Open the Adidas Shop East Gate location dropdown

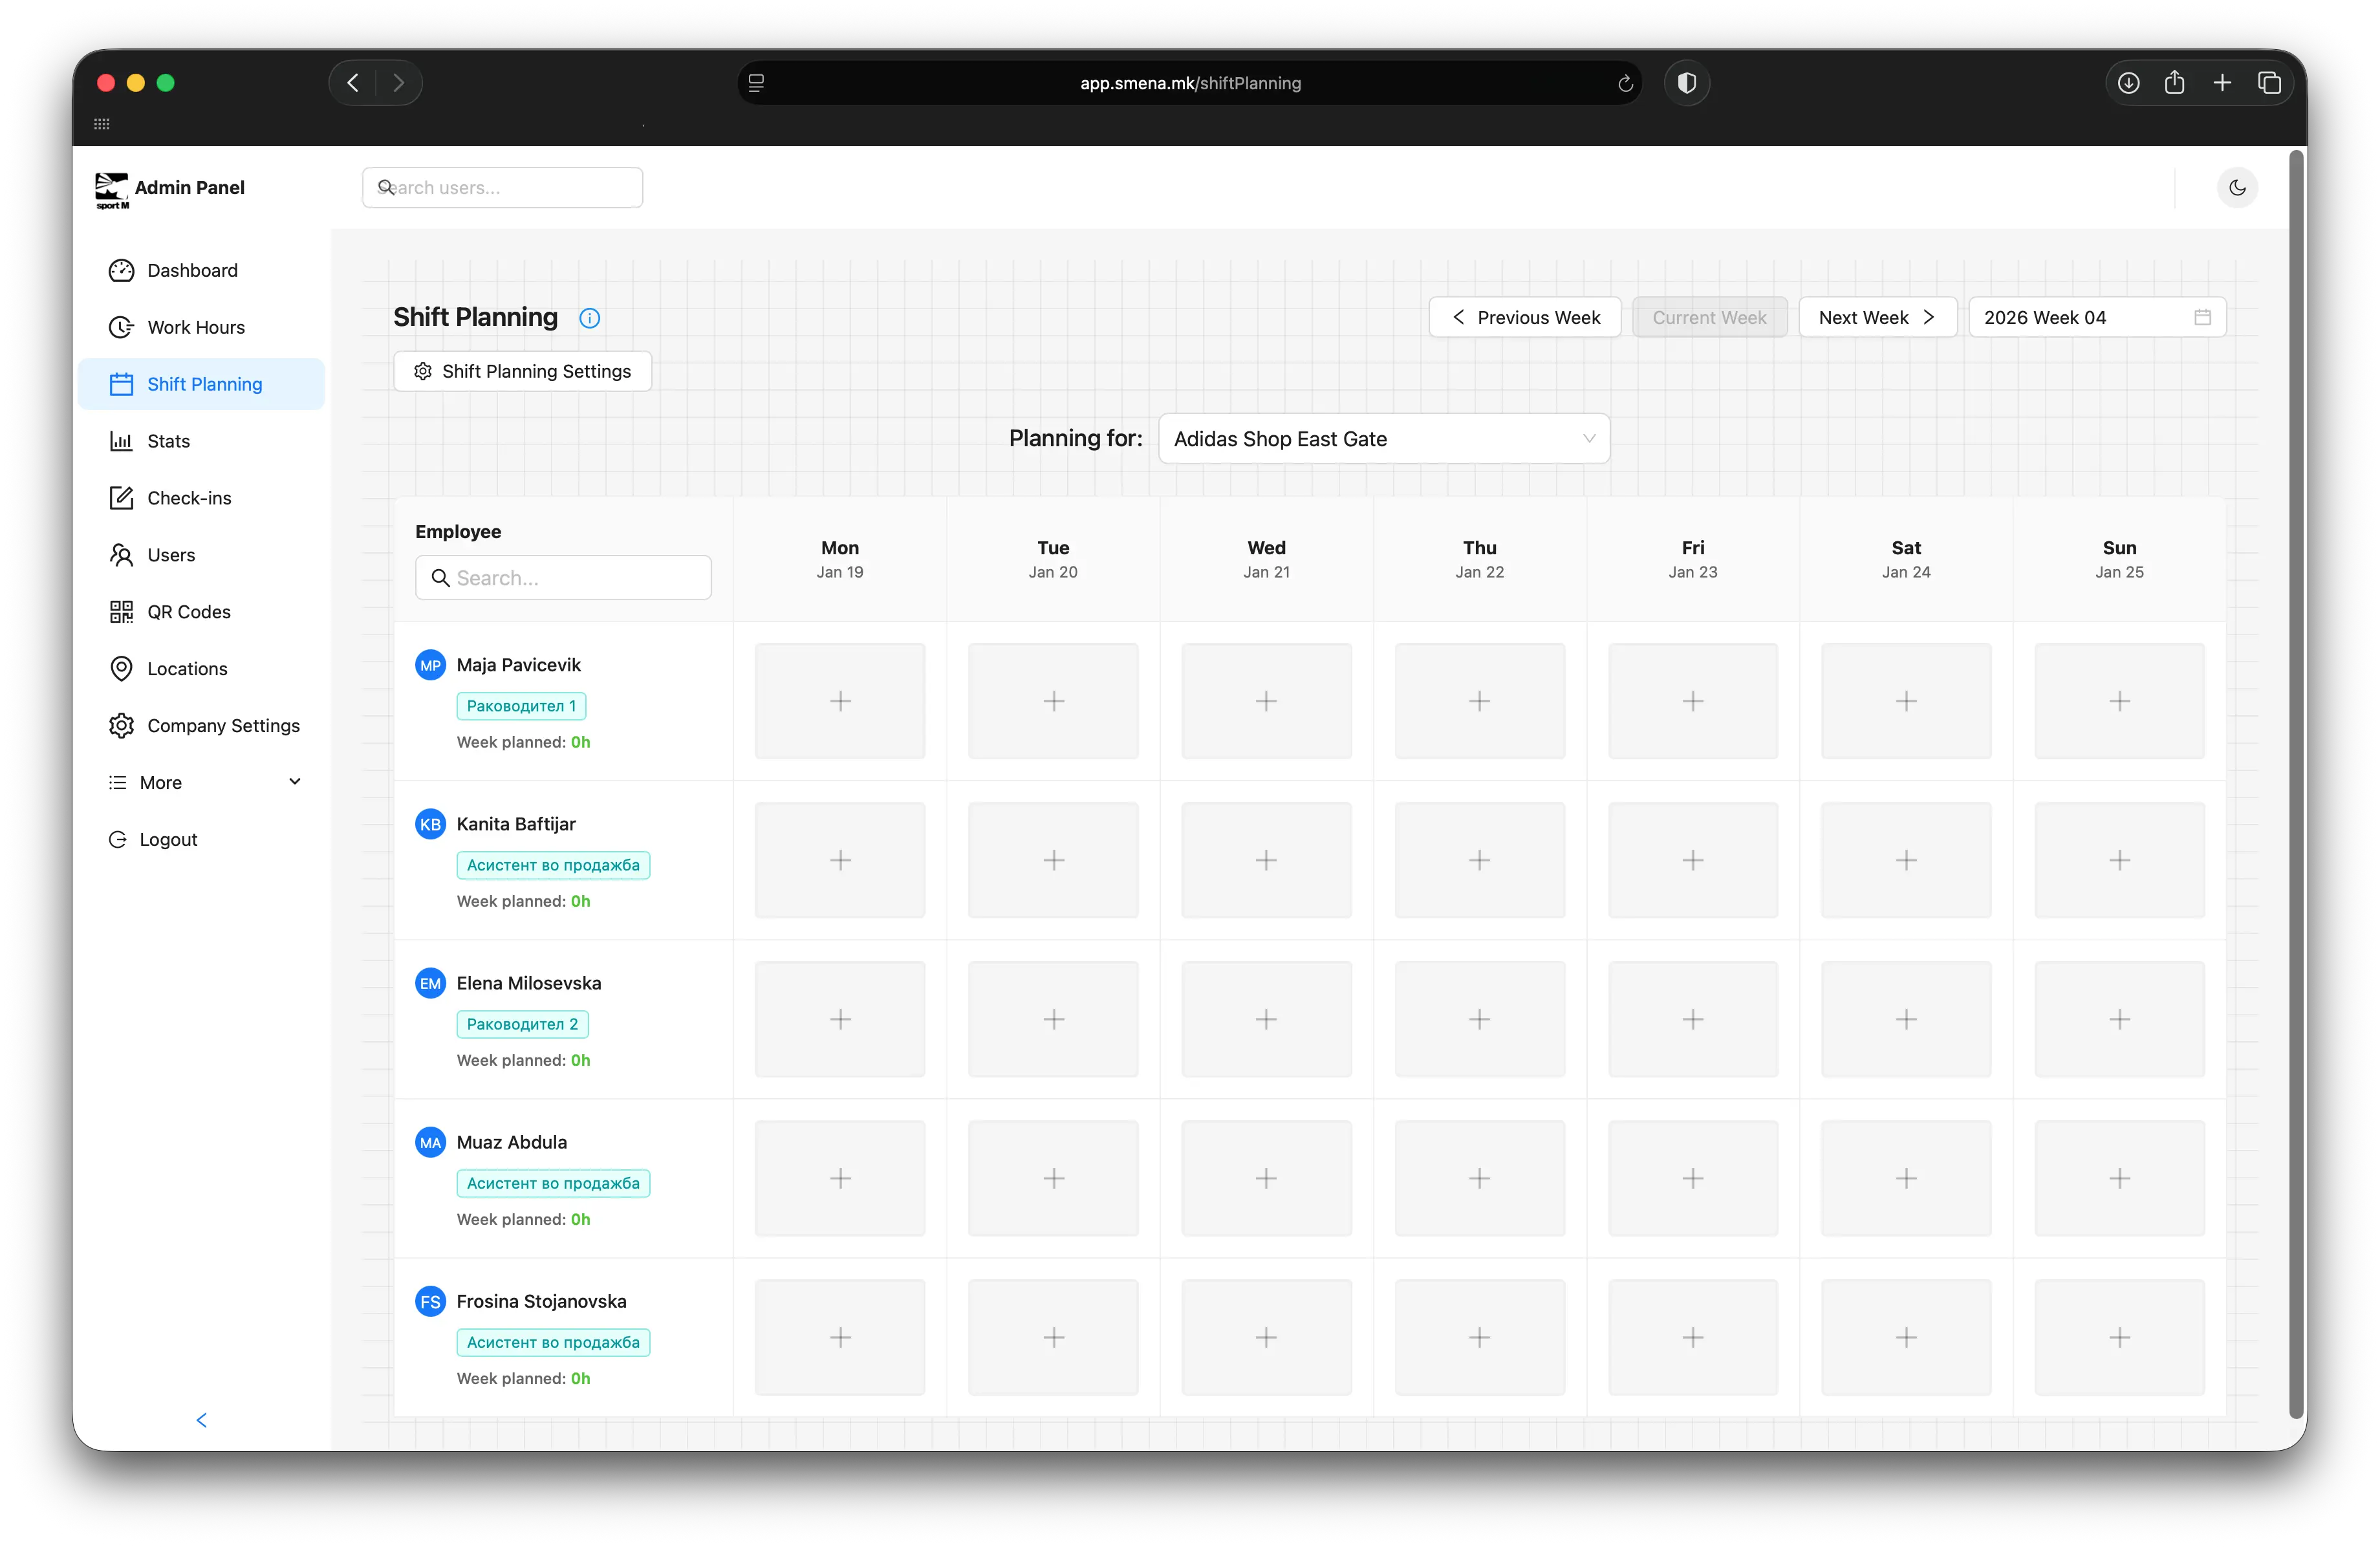click(x=1383, y=438)
